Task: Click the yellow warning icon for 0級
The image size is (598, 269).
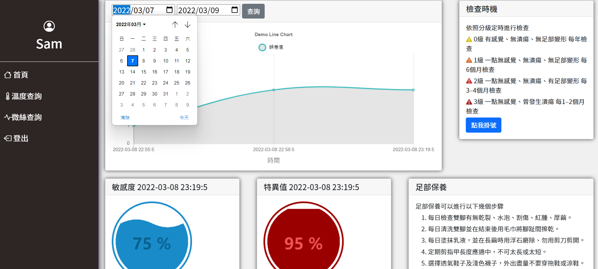Action: pos(469,39)
